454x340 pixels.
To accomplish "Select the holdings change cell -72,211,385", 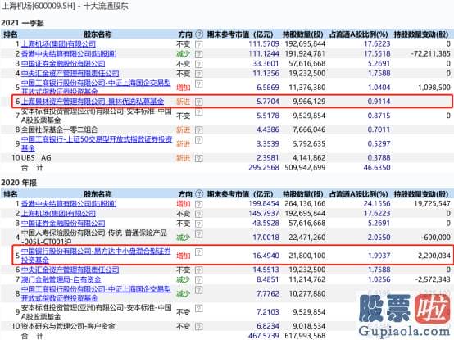I will (430, 54).
